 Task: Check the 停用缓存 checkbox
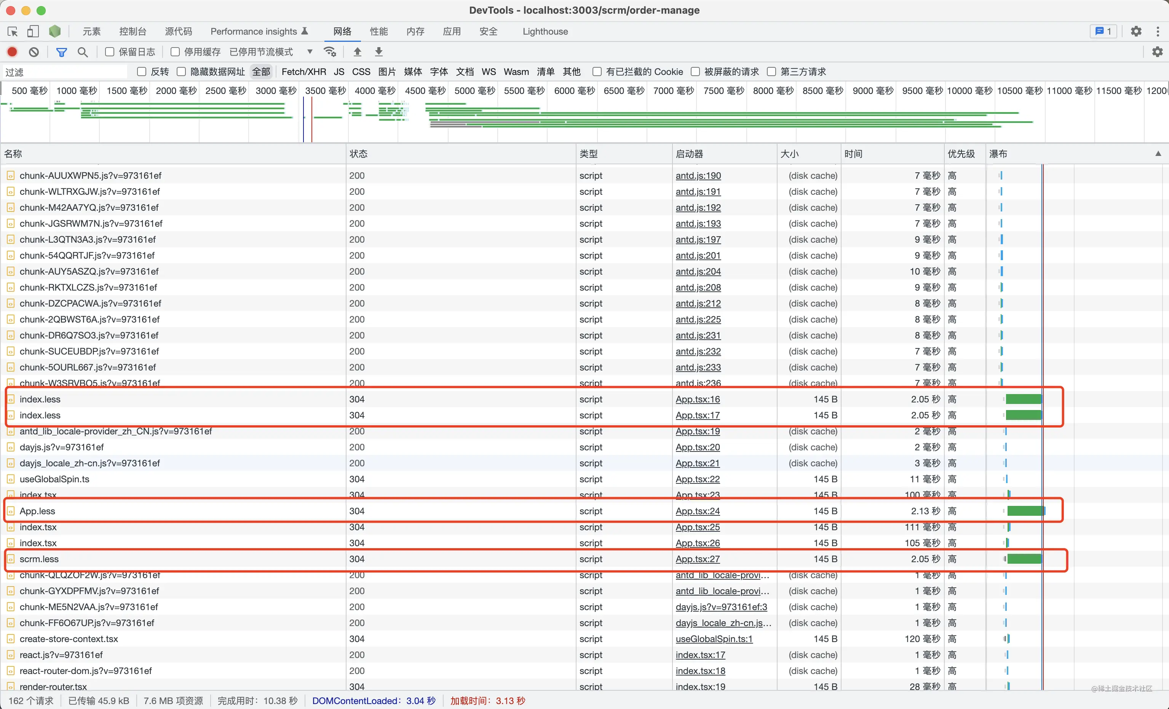[x=175, y=52]
